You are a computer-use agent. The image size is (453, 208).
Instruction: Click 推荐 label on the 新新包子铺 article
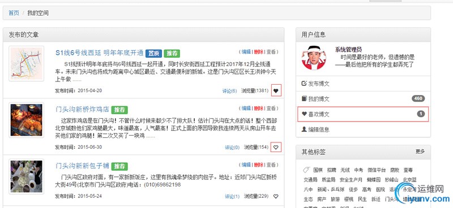click(119, 167)
